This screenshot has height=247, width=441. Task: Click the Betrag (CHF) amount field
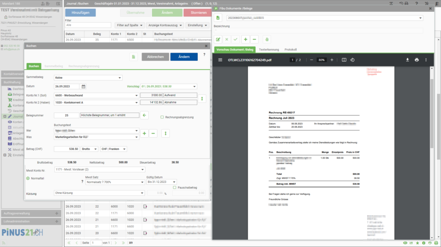click(67, 149)
